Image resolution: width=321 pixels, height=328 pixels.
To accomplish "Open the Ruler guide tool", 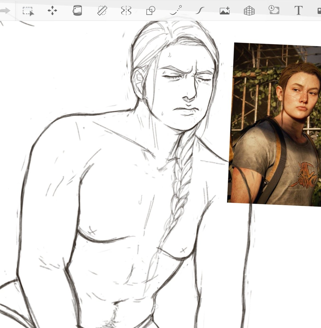I will point(102,11).
